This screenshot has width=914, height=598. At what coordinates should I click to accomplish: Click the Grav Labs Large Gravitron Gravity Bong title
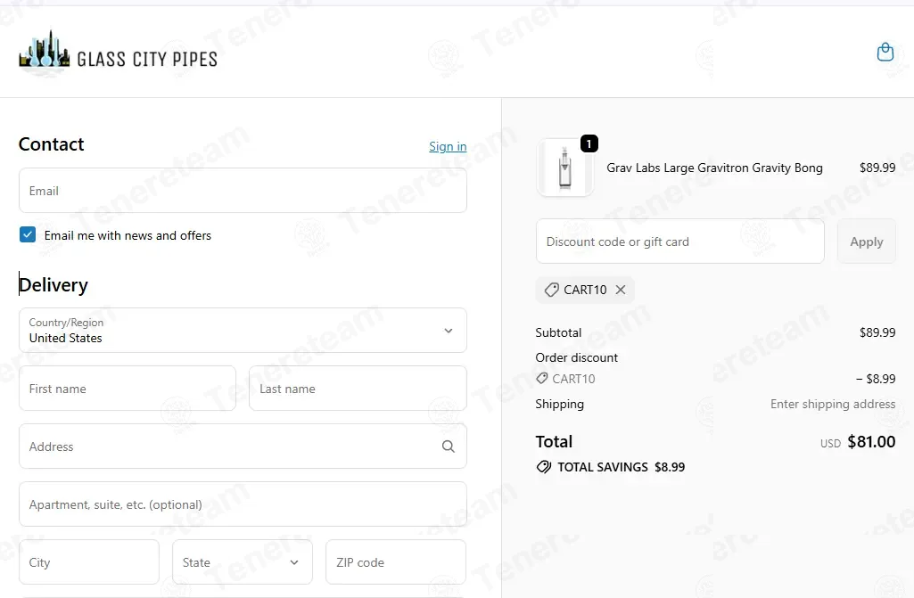(714, 168)
